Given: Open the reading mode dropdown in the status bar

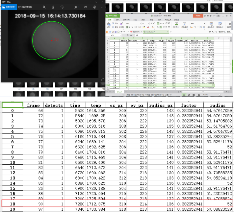Looking at the screenshot, I should click(195, 95).
